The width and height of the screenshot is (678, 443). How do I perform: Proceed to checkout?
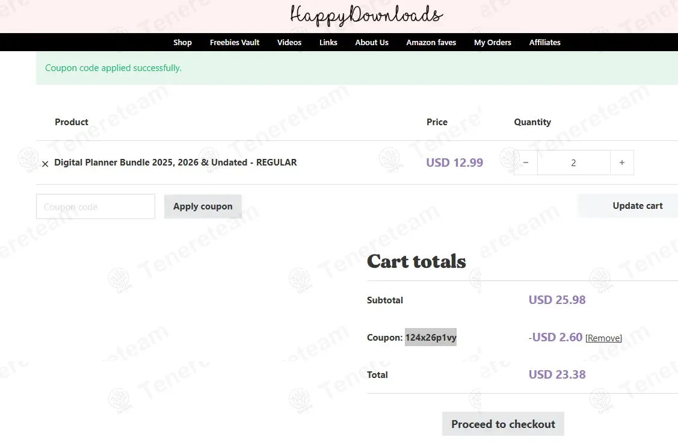(503, 424)
